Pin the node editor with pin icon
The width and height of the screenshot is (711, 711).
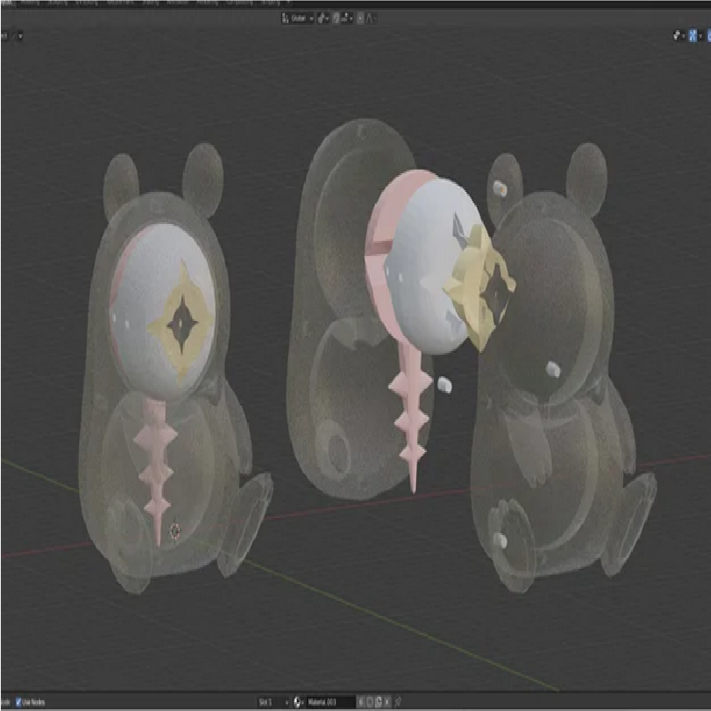(x=399, y=702)
